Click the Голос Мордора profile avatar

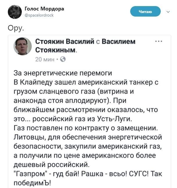click(x=14, y=12)
